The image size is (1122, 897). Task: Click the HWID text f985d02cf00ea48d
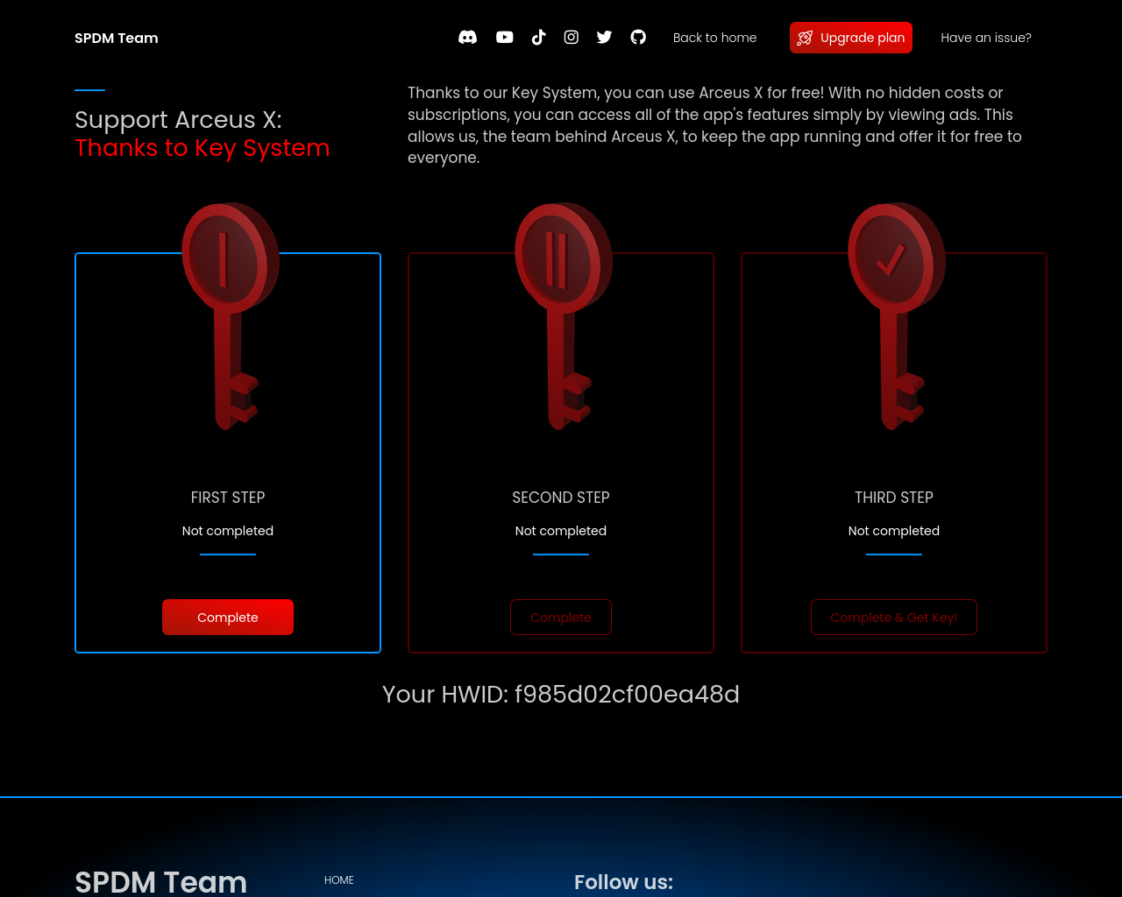(x=627, y=694)
